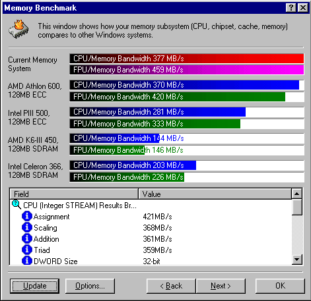The width and height of the screenshot is (311, 301).
Task: Click the K6-III FPU/Memory Bandwidth 146 MB/s bar
Action: (x=187, y=150)
